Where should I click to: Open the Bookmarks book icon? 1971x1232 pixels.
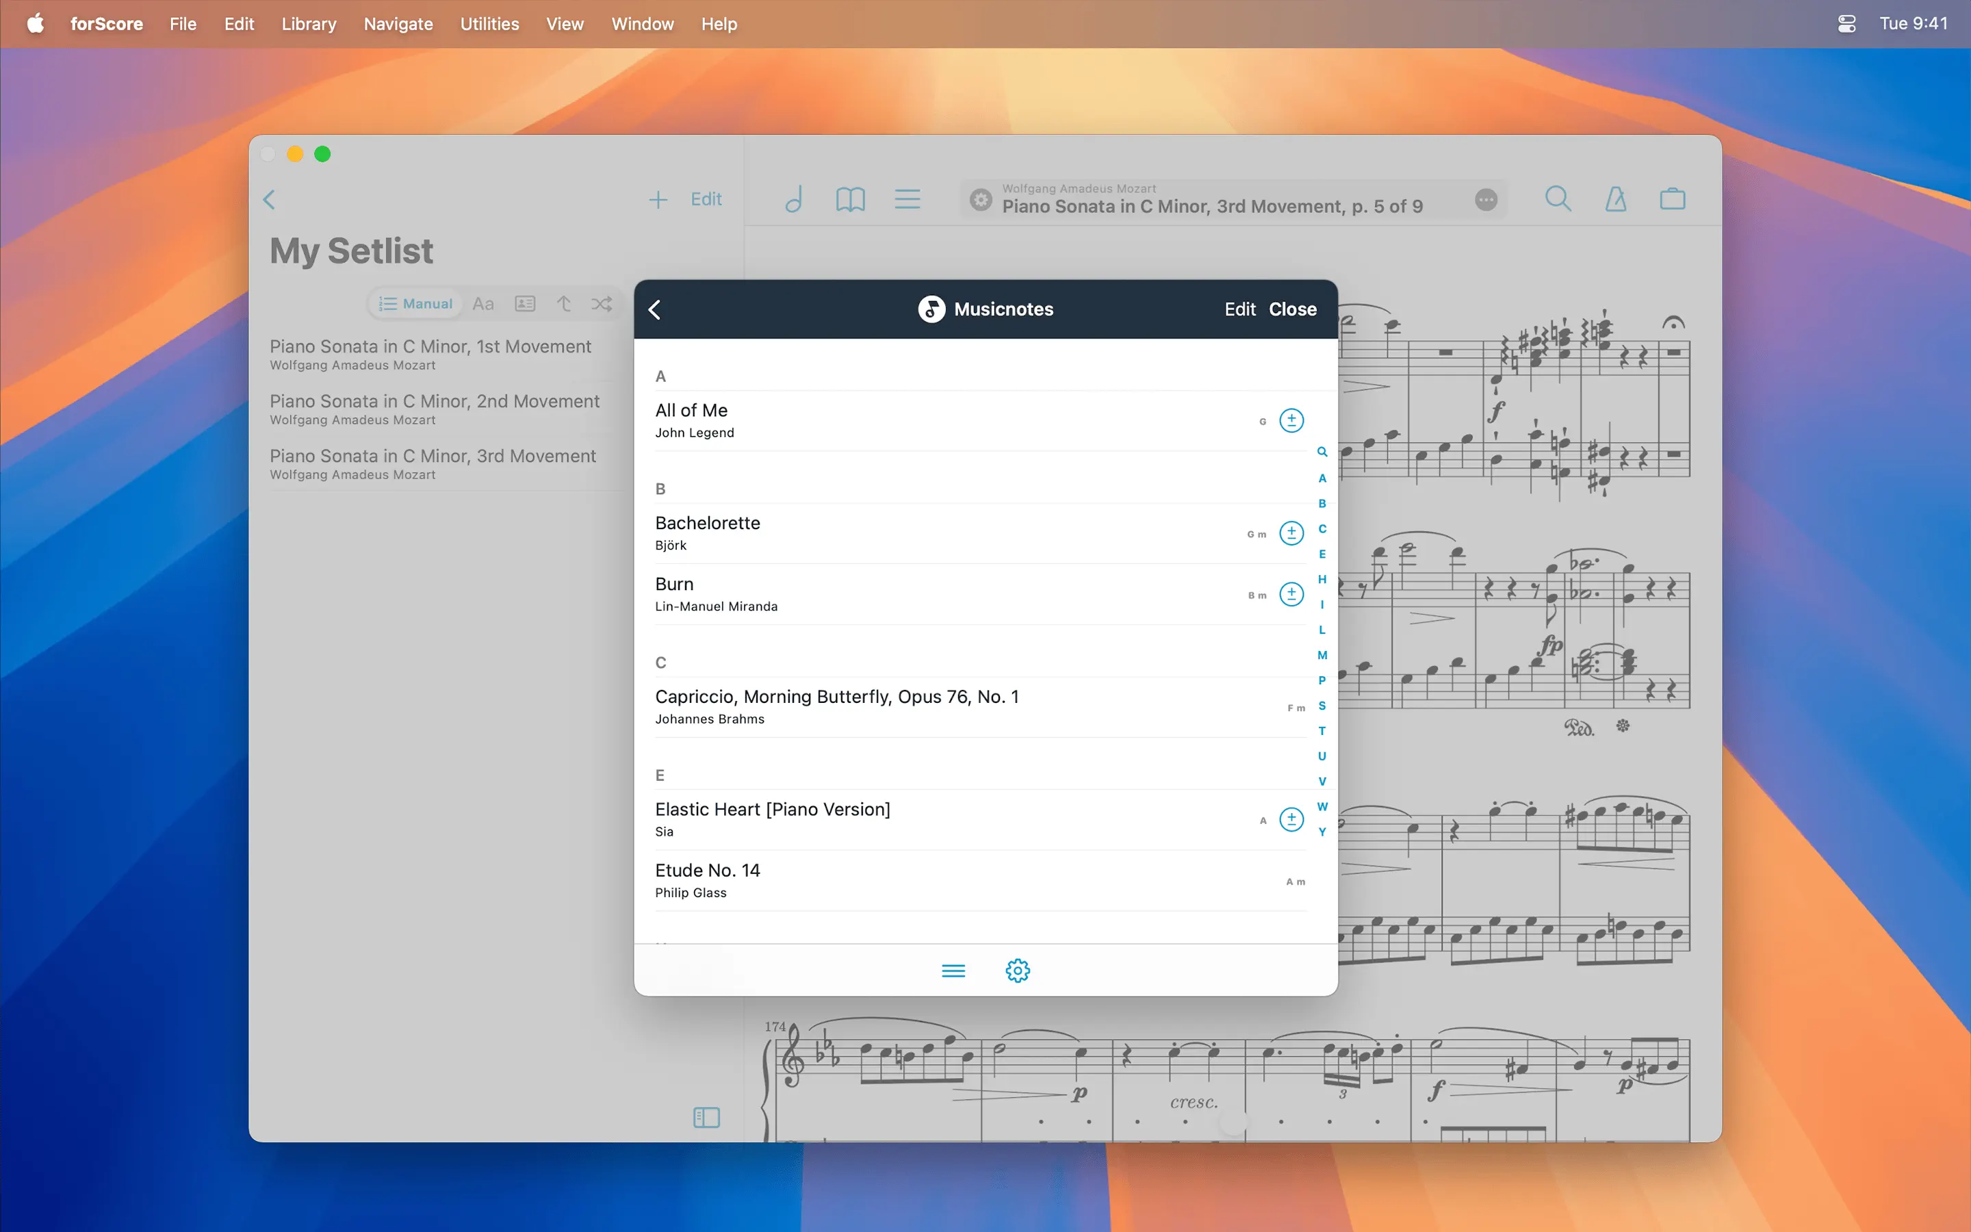tap(850, 198)
